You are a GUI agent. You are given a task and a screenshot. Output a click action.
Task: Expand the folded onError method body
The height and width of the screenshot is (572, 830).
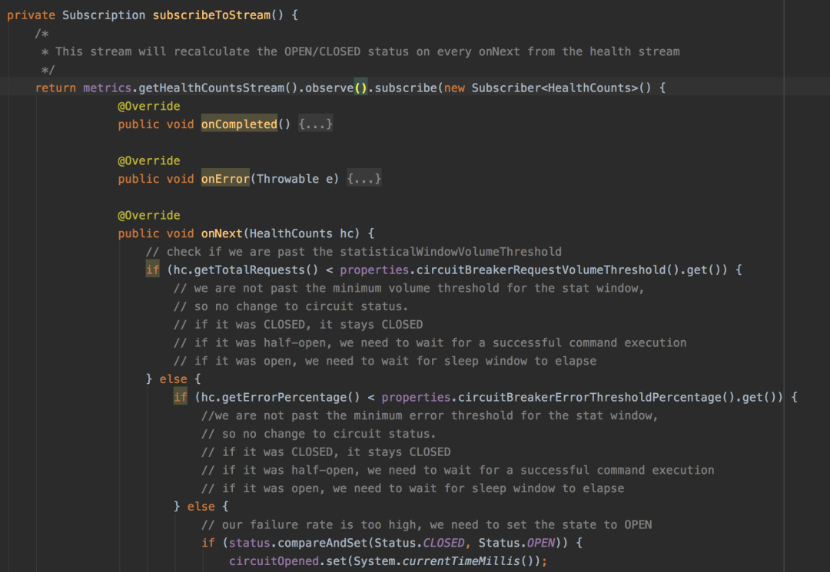coord(364,179)
